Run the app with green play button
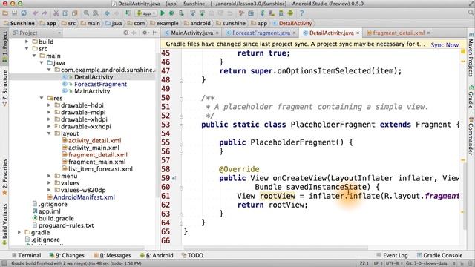The height and width of the screenshot is (267, 475). (163, 13)
